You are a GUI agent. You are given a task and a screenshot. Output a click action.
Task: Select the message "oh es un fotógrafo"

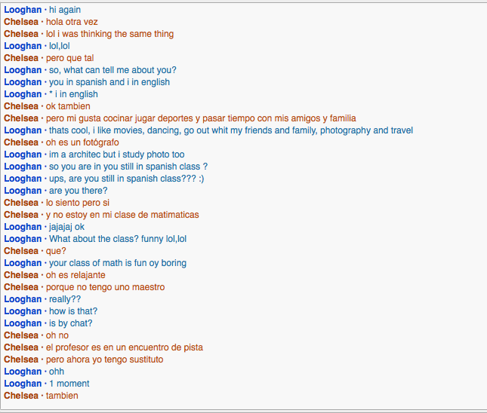pyautogui.click(x=82, y=142)
